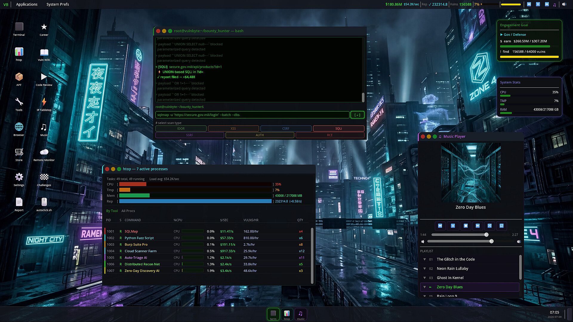The height and width of the screenshot is (322, 573).
Task: Open the Career star desktop icon
Action: click(x=44, y=29)
